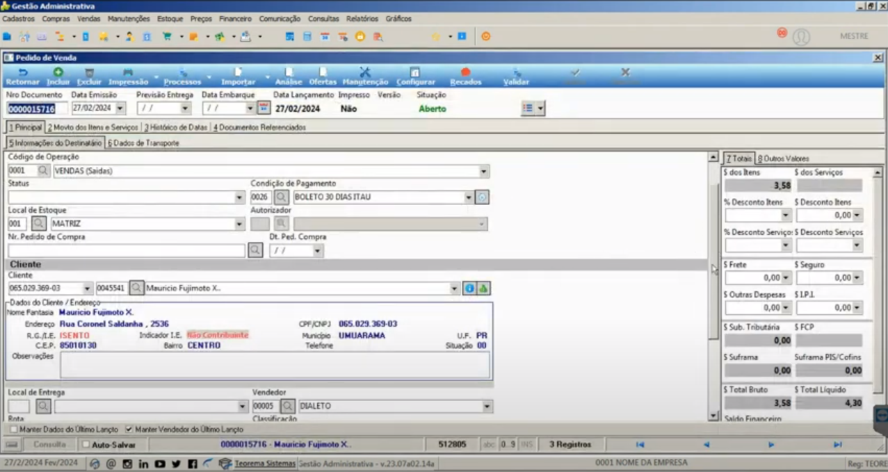Image resolution: width=888 pixels, height=472 pixels.
Task: Click search magnifier beside Nr. Pedido de Compra
Action: click(x=255, y=250)
